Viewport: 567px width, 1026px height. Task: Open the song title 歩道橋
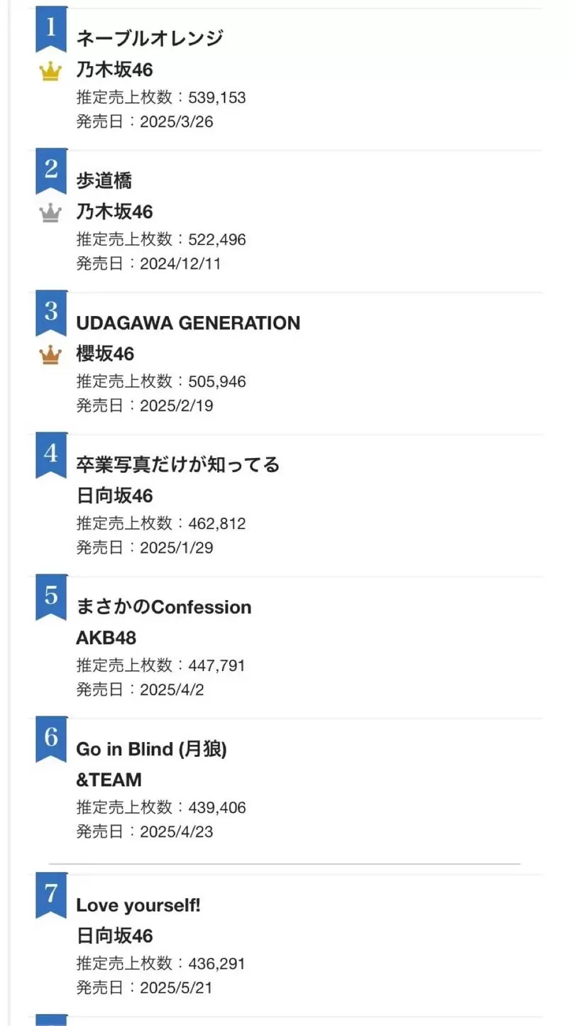coord(104,180)
